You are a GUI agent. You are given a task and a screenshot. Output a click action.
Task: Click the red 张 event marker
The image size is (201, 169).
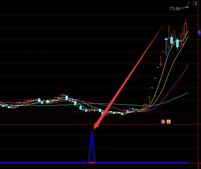pos(163,121)
